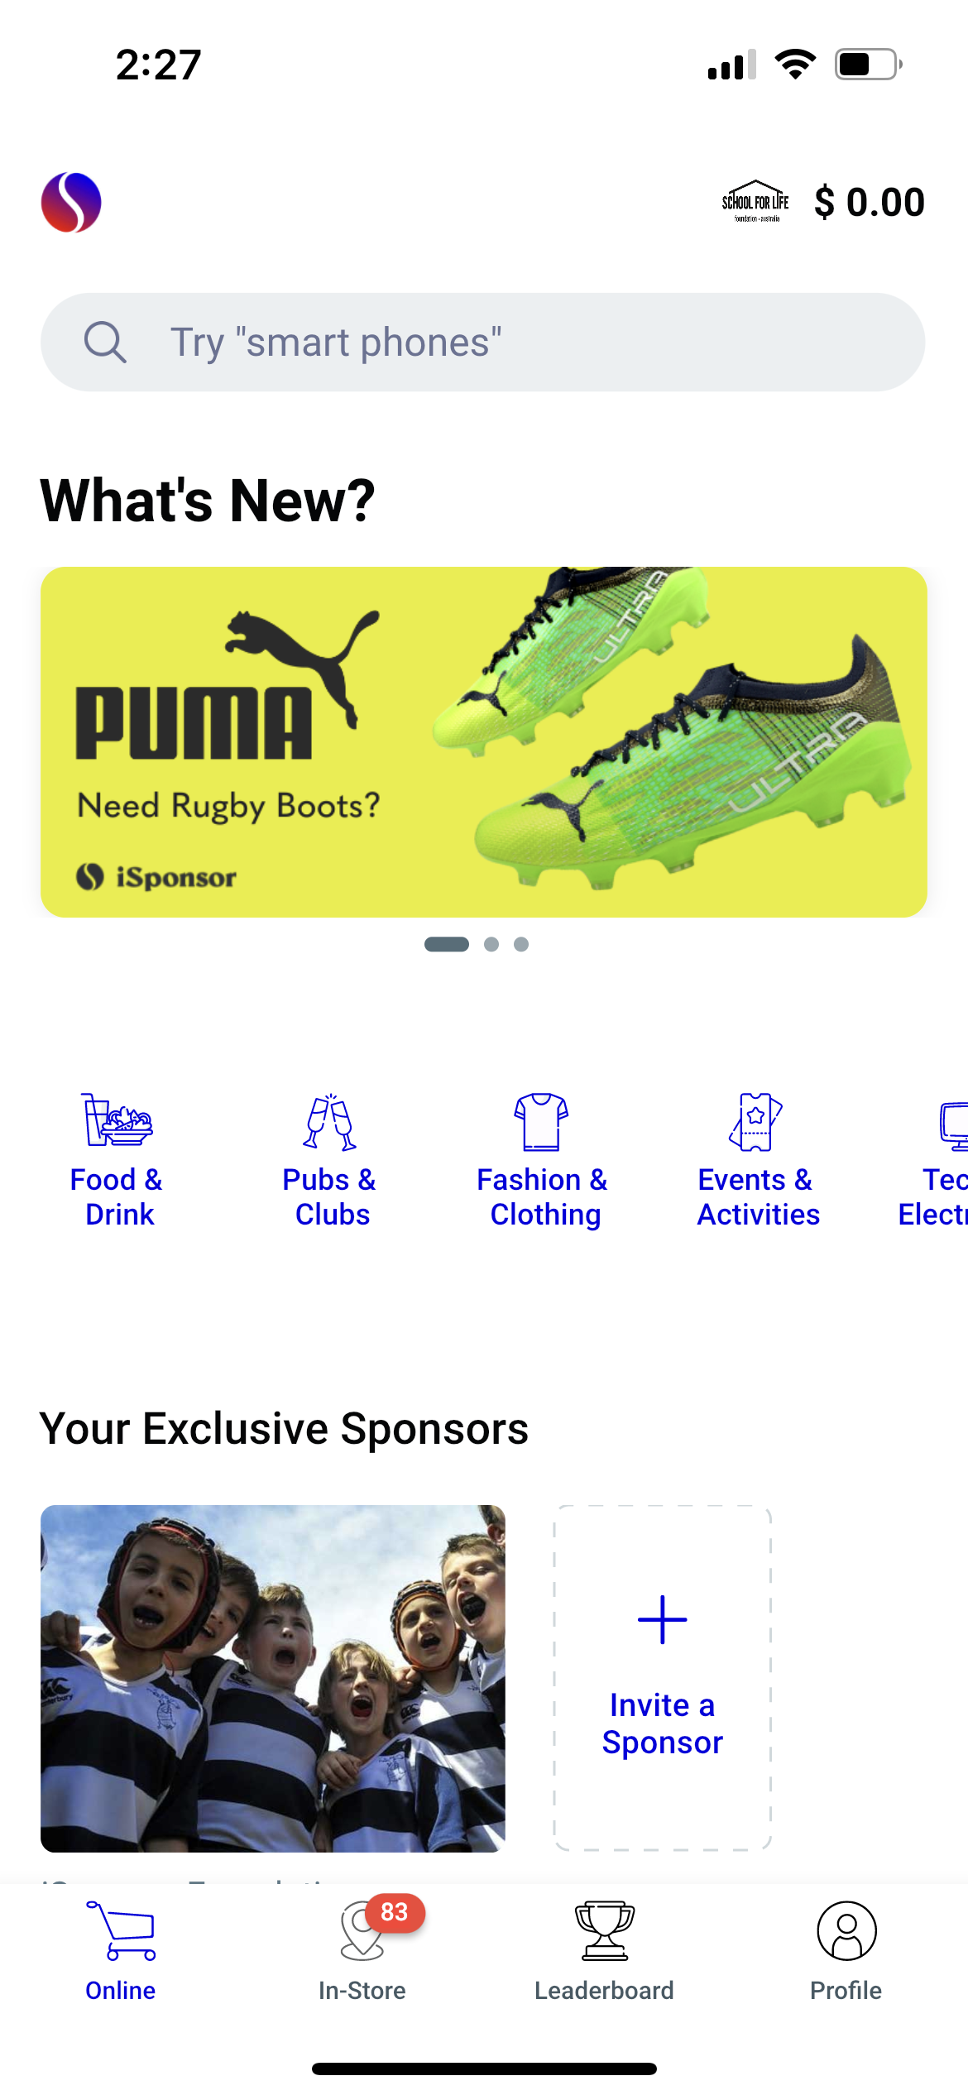Jump to the third carousel dot

point(521,944)
